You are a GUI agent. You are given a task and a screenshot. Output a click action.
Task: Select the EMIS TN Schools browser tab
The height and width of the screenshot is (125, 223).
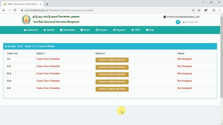pos(22,4)
